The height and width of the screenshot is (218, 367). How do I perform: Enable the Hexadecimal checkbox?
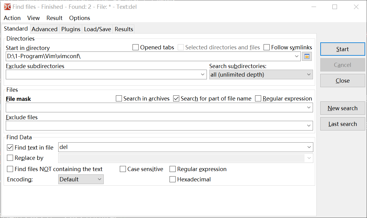click(x=173, y=180)
